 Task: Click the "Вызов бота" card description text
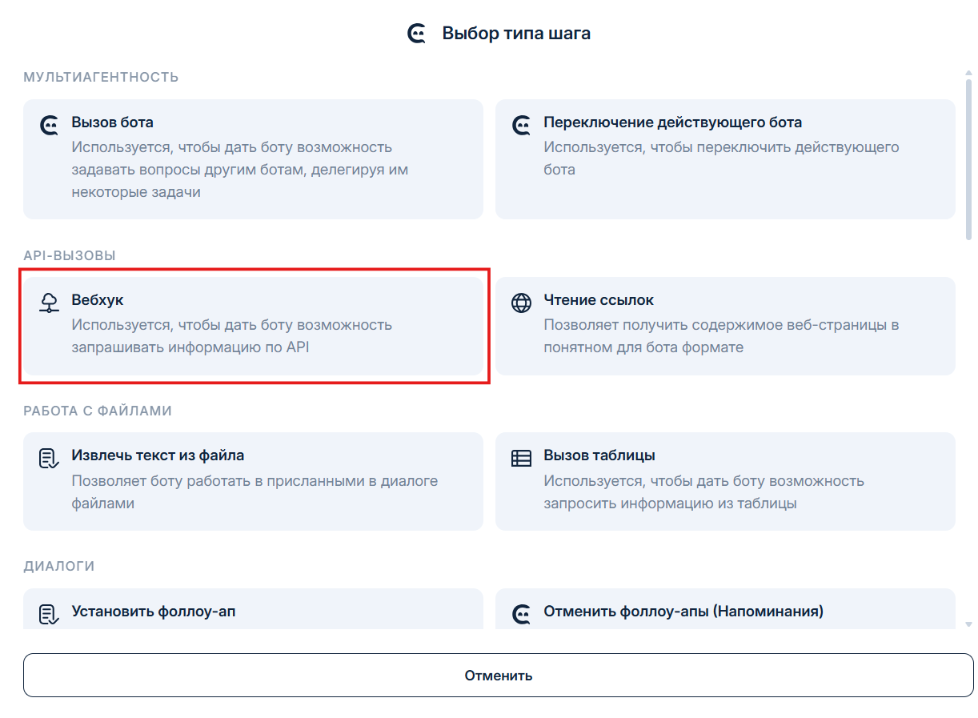239,170
